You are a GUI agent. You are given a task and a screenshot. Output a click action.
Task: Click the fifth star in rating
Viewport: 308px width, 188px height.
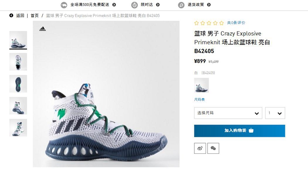[x=222, y=23]
